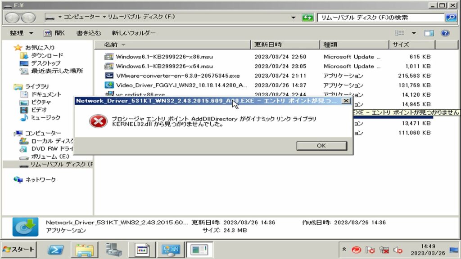
Task: Select Windows6.1-KB2999226-x86.msu file
Action: click(x=164, y=57)
